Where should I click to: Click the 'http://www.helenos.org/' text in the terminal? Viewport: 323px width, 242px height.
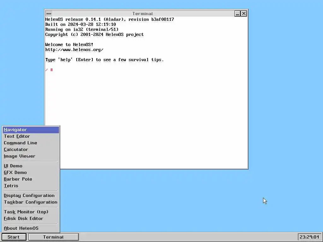pyautogui.click(x=74, y=49)
